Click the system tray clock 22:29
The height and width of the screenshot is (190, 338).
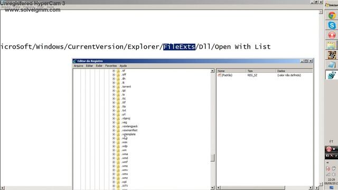[x=332, y=179]
